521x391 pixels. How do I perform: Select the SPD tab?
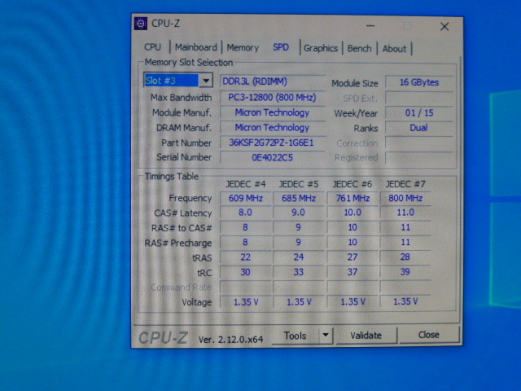(281, 48)
